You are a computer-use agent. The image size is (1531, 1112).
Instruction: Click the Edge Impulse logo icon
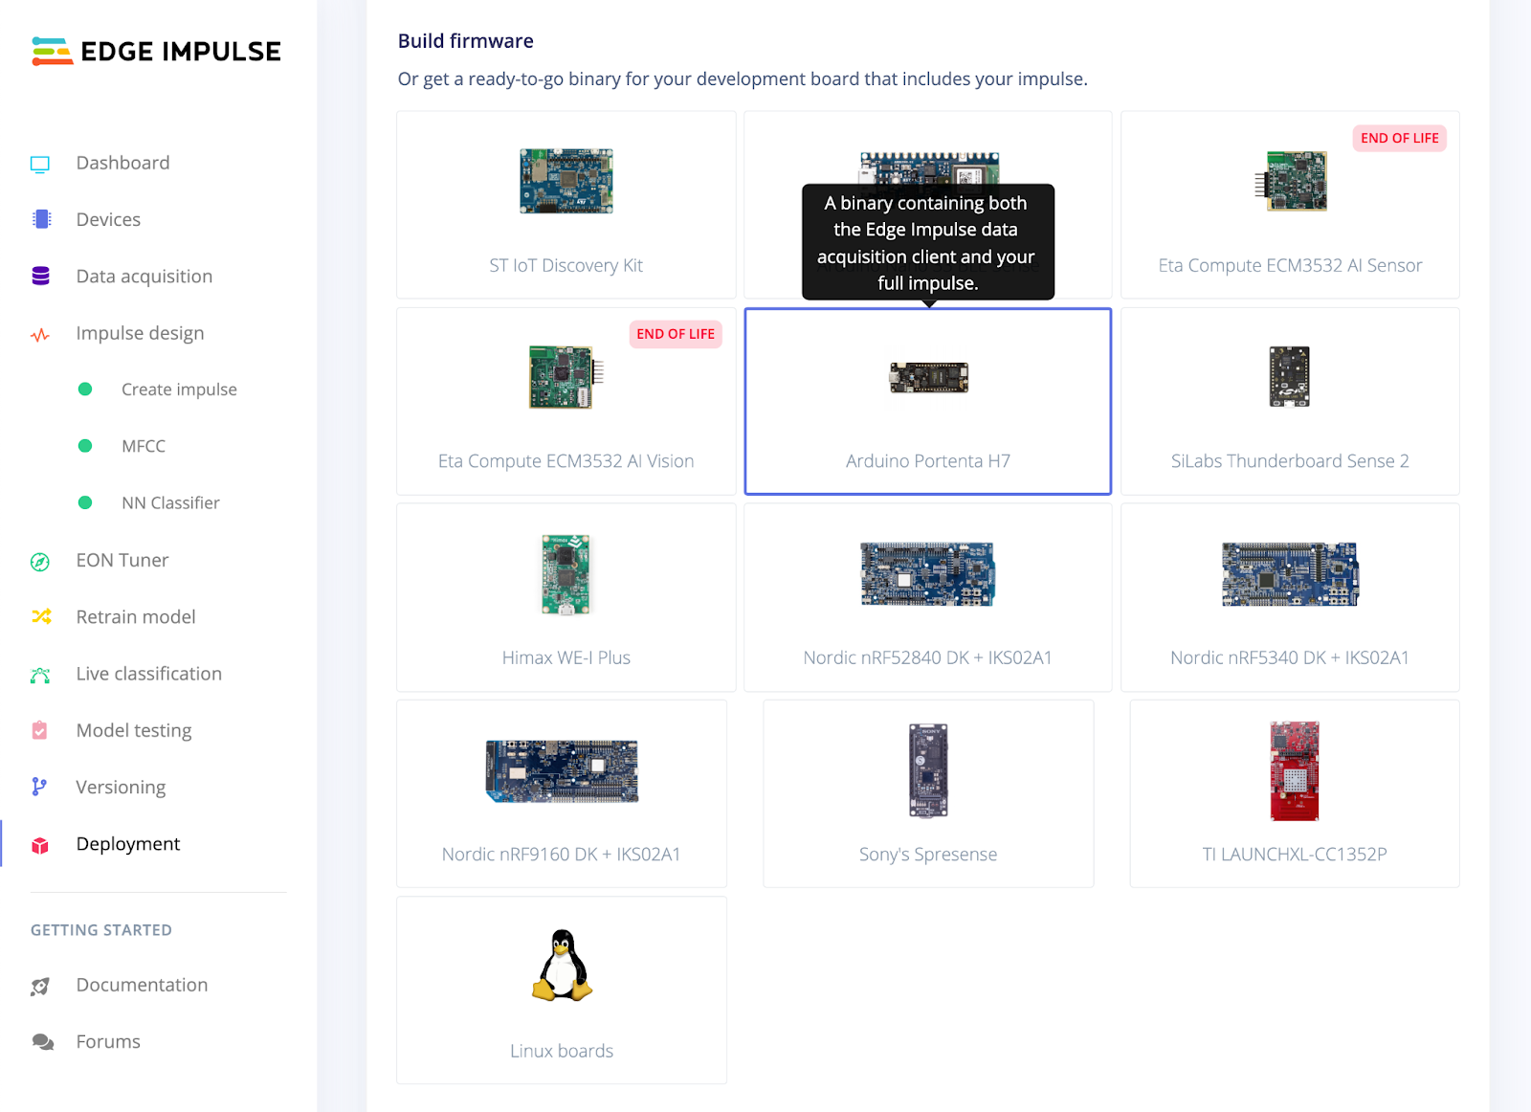click(x=52, y=51)
